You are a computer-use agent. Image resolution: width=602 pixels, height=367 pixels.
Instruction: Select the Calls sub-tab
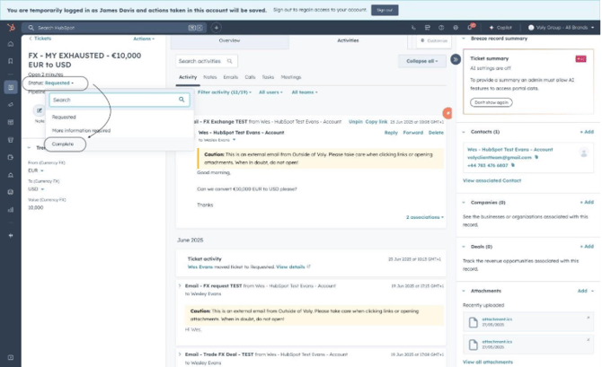[250, 77]
